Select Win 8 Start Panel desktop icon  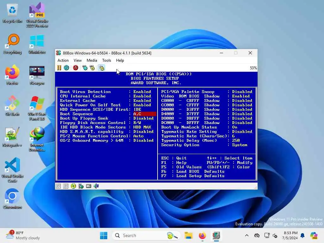[x=37, y=108]
